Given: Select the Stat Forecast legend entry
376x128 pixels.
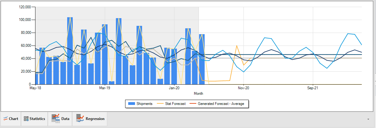Looking at the screenshot, I should point(171,104).
